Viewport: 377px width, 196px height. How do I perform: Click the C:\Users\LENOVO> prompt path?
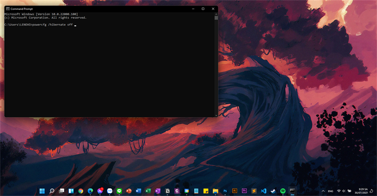[x=18, y=25]
